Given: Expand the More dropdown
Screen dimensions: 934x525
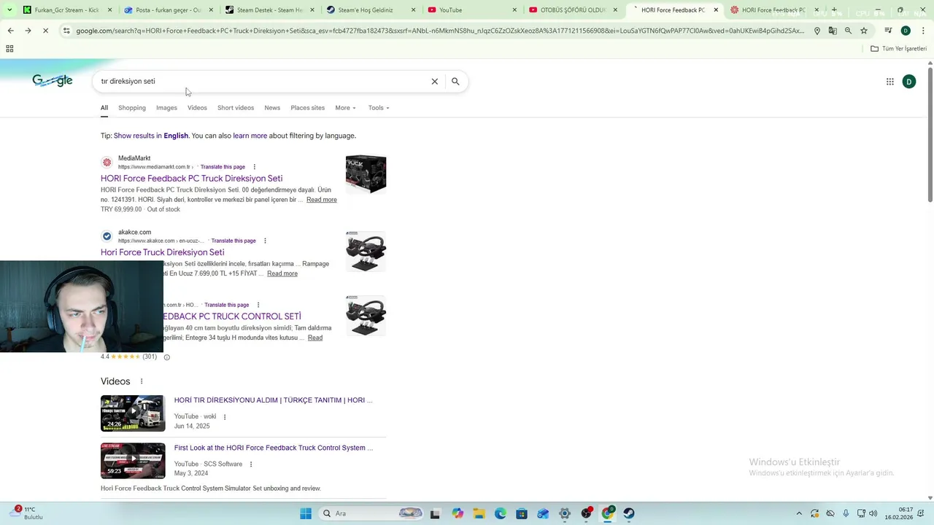Looking at the screenshot, I should [x=345, y=108].
